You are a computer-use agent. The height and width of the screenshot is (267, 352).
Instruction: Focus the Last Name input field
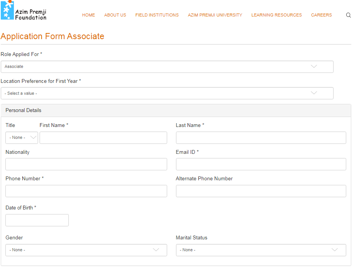click(x=261, y=138)
